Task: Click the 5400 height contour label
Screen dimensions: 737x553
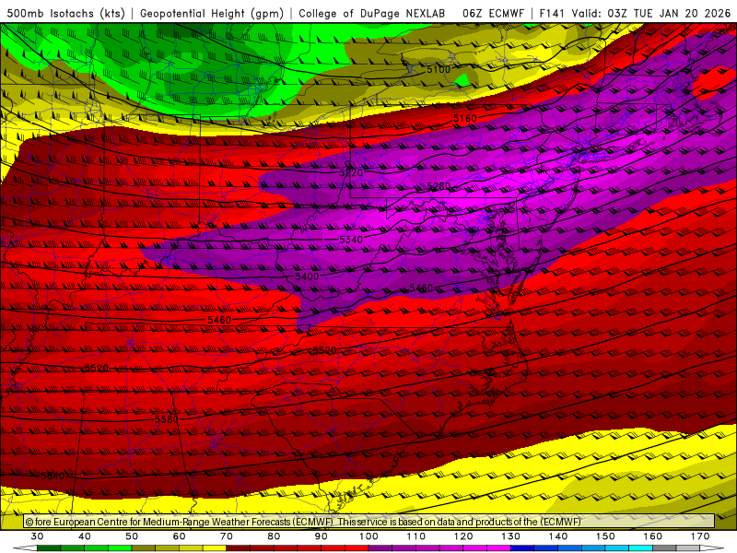Action: pos(307,276)
